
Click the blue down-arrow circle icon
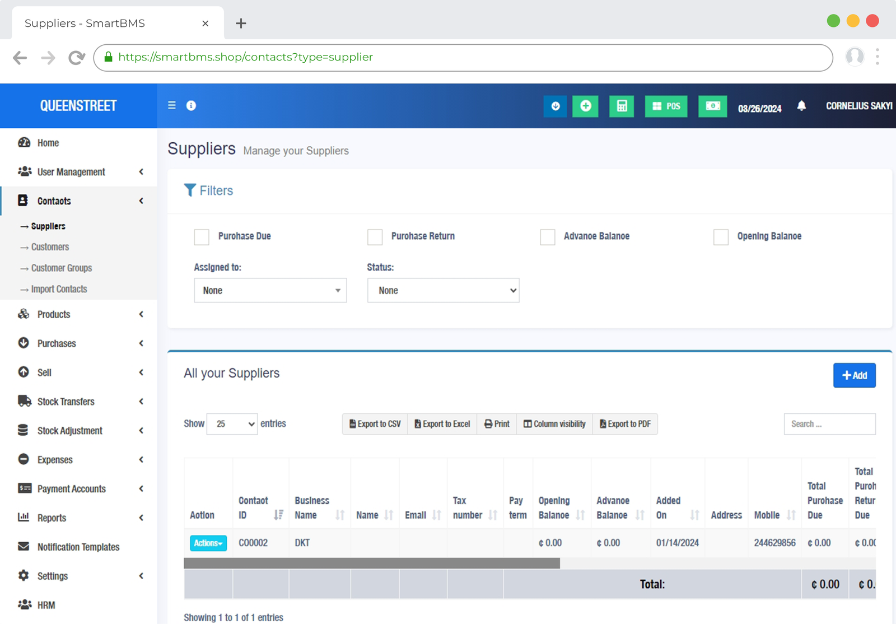[555, 106]
